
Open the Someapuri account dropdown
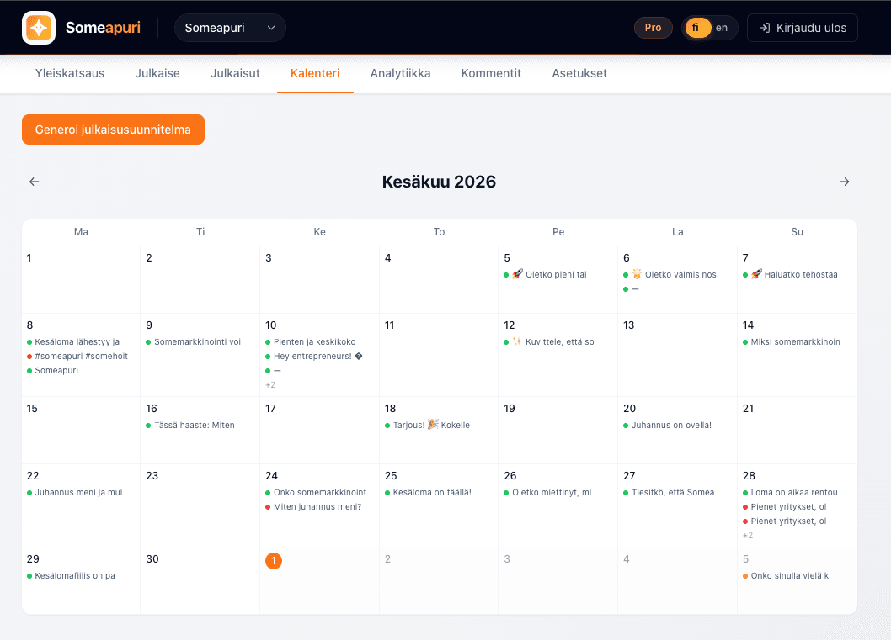[230, 28]
